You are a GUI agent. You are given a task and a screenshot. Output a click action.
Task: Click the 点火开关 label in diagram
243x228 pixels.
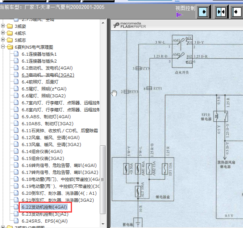coord(182,72)
